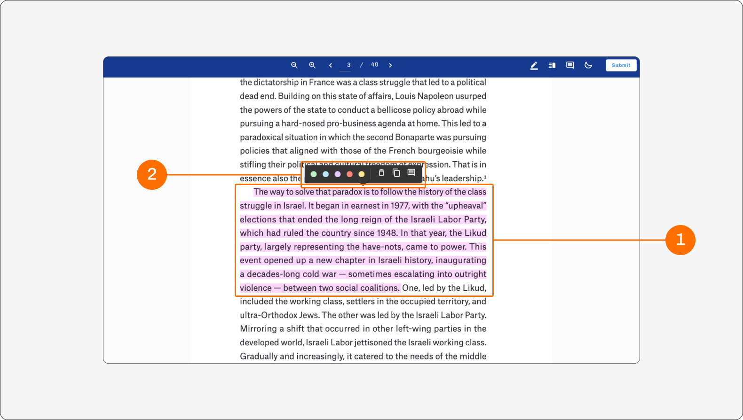Add a comment to highlight via popup icon

point(411,173)
